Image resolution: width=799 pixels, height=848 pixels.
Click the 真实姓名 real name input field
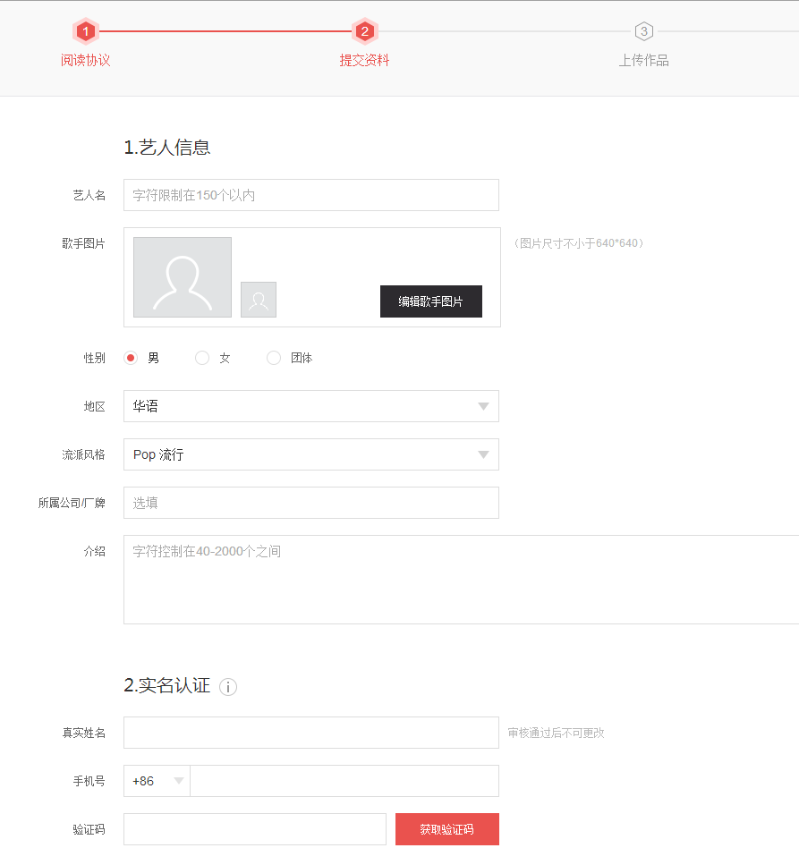[x=310, y=732]
